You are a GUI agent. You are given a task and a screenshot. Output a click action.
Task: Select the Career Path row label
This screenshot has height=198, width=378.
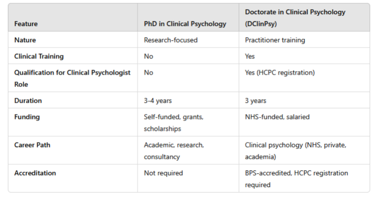32,145
